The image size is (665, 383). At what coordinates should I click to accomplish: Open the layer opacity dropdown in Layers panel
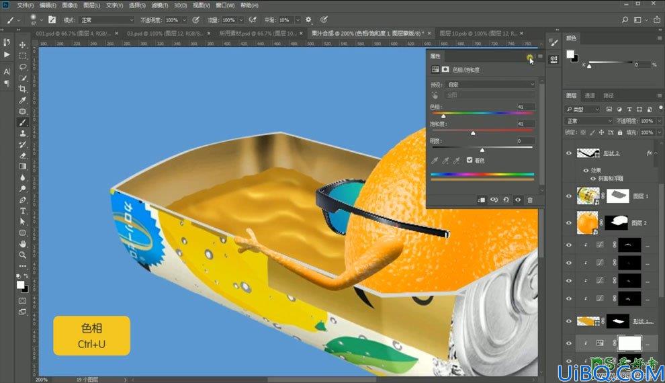[659, 121]
